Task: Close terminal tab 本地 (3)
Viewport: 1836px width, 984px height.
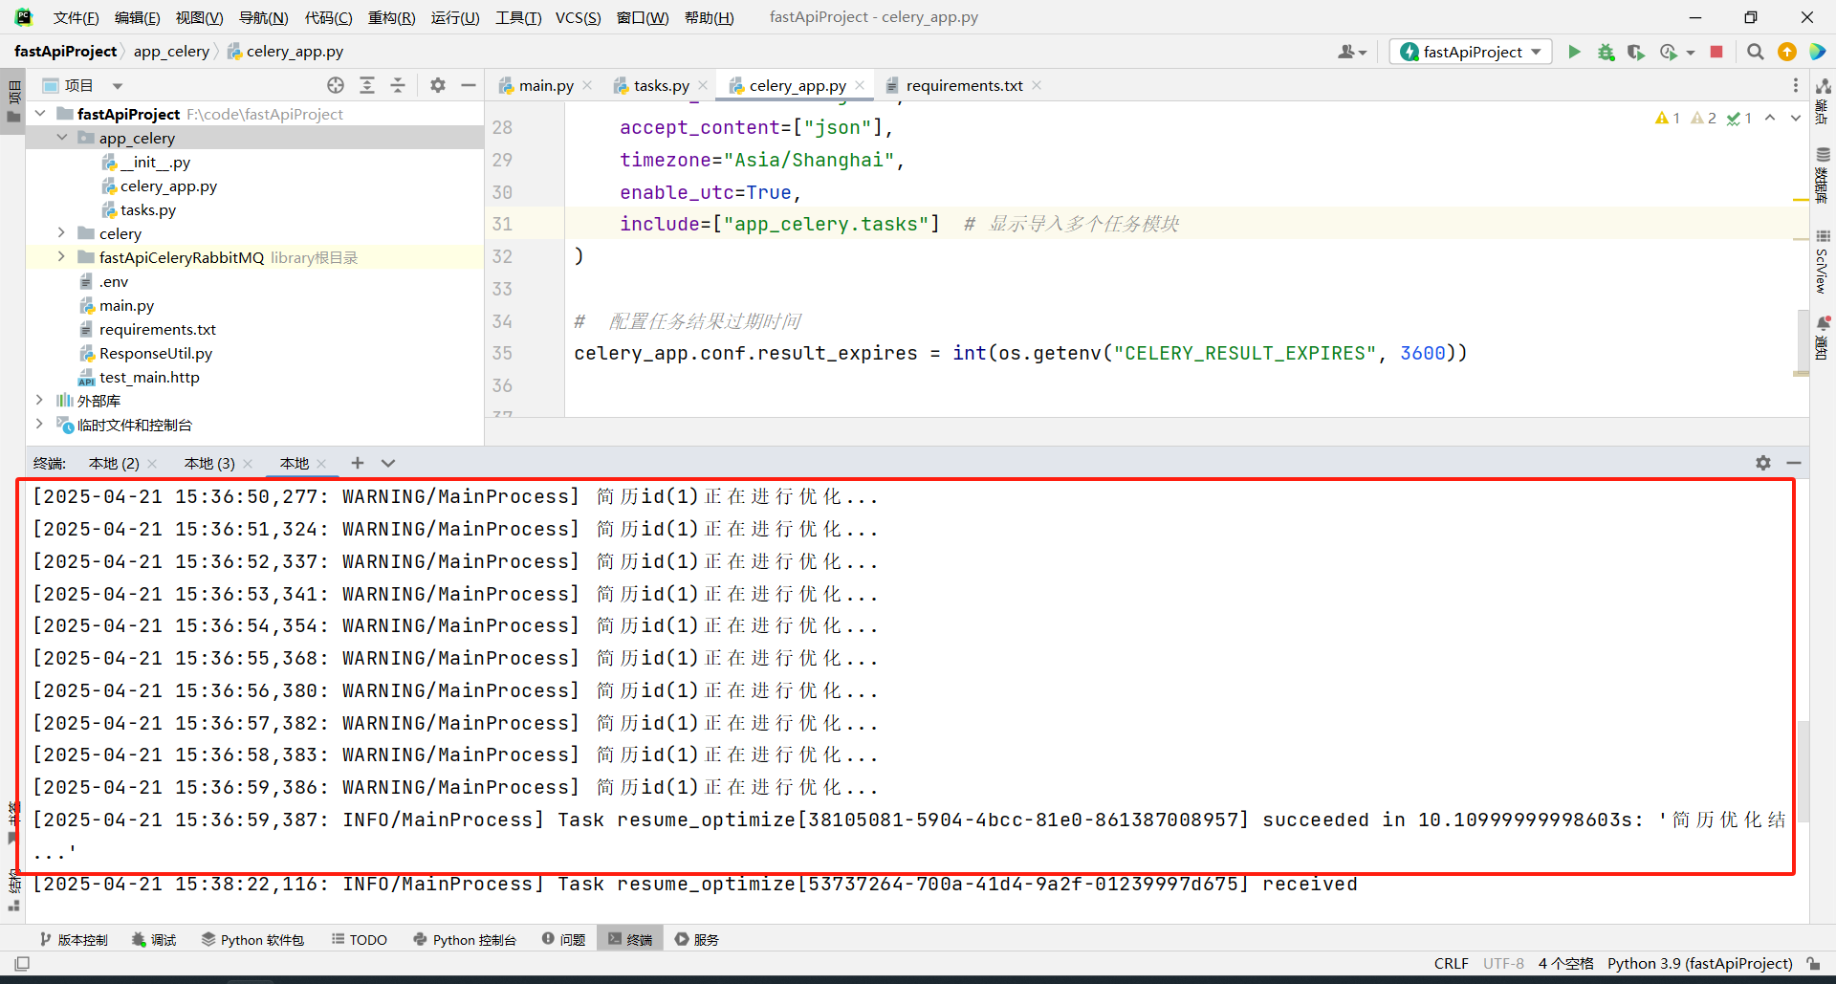Action: pyautogui.click(x=248, y=464)
